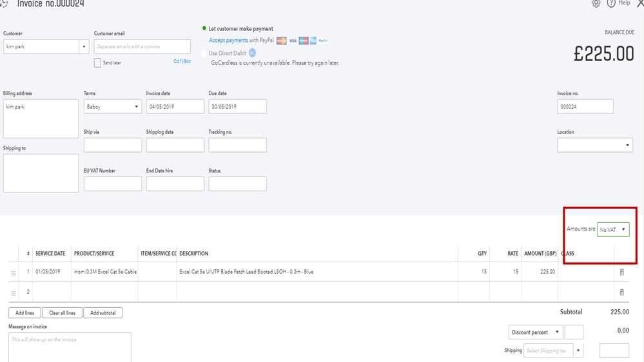Expand the Discount percent dropdown
644x362 pixels.
536,332
